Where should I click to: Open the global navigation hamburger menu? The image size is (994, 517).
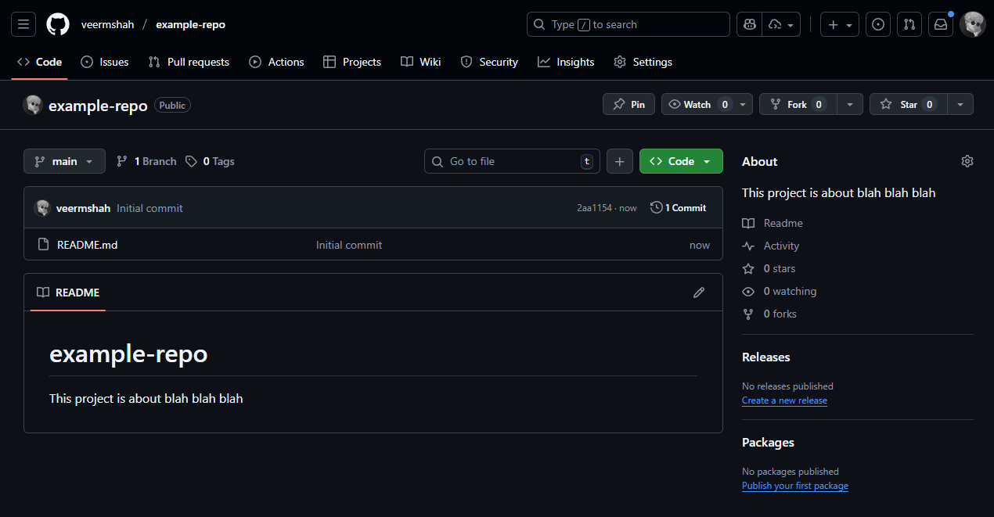coord(23,24)
